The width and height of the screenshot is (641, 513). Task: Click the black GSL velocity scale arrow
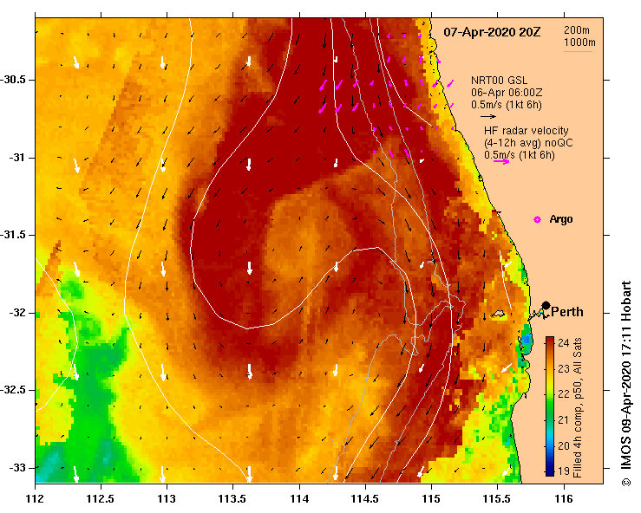[488, 116]
